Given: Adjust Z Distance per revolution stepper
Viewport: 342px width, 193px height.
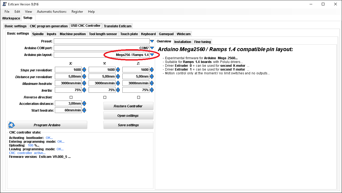Looking at the screenshot, I should tap(152, 76).
